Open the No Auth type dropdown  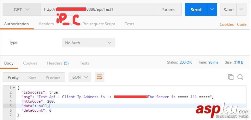point(88,43)
